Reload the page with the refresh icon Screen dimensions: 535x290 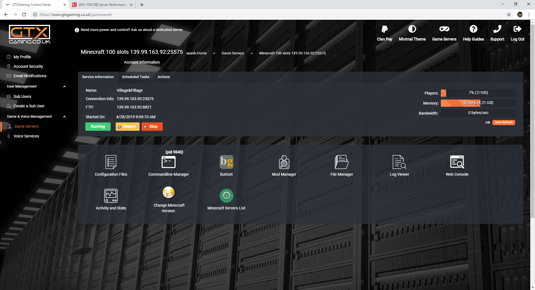tap(24, 14)
